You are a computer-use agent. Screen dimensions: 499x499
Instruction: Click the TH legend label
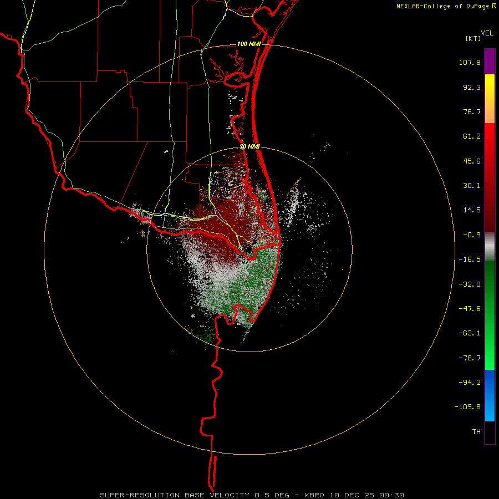point(476,432)
